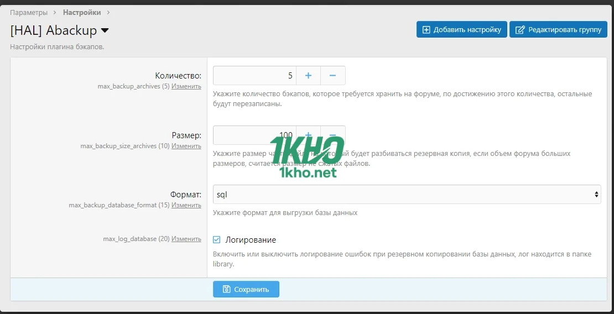Screen dimensions: 614x314
Task: Increase Размер value with plus button
Action: coord(308,135)
